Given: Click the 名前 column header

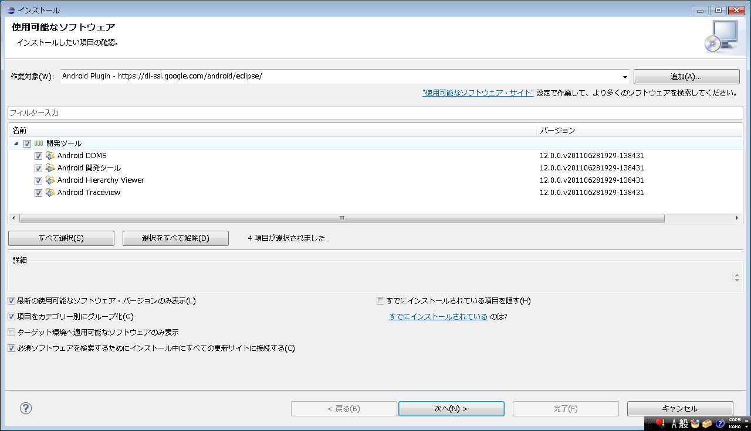Looking at the screenshot, I should (272, 131).
